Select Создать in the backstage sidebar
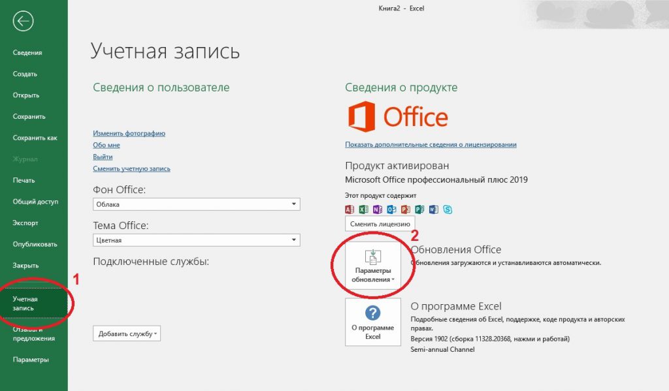Image resolution: width=669 pixels, height=391 pixels. click(25, 74)
